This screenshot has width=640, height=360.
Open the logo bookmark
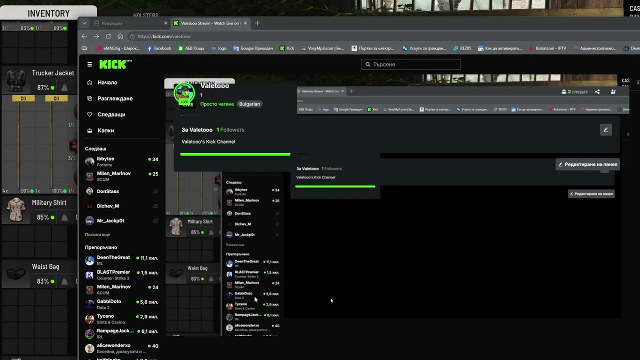(218, 48)
